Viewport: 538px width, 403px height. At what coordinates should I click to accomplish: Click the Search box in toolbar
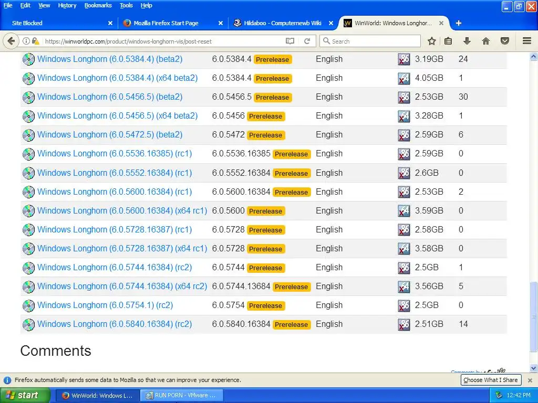tap(370, 41)
